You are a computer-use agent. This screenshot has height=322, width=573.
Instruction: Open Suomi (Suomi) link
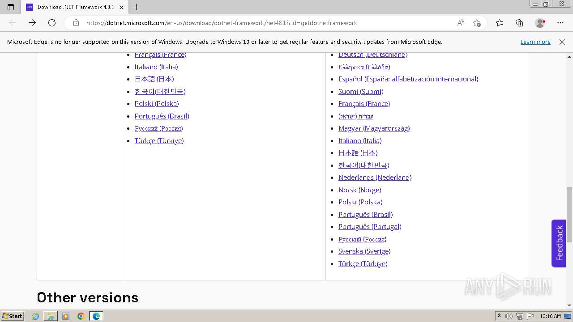361,91
